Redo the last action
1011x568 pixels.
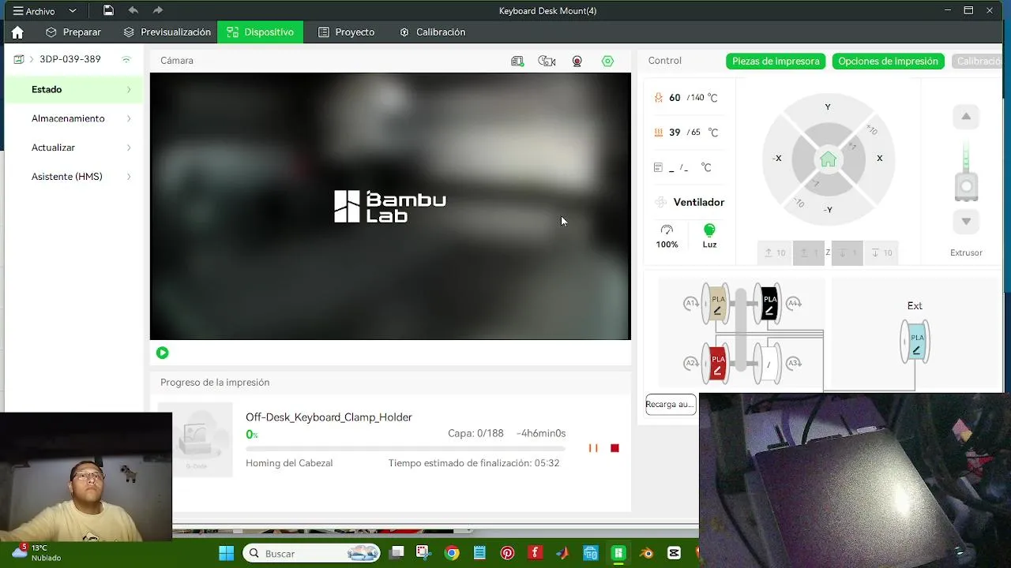point(158,10)
